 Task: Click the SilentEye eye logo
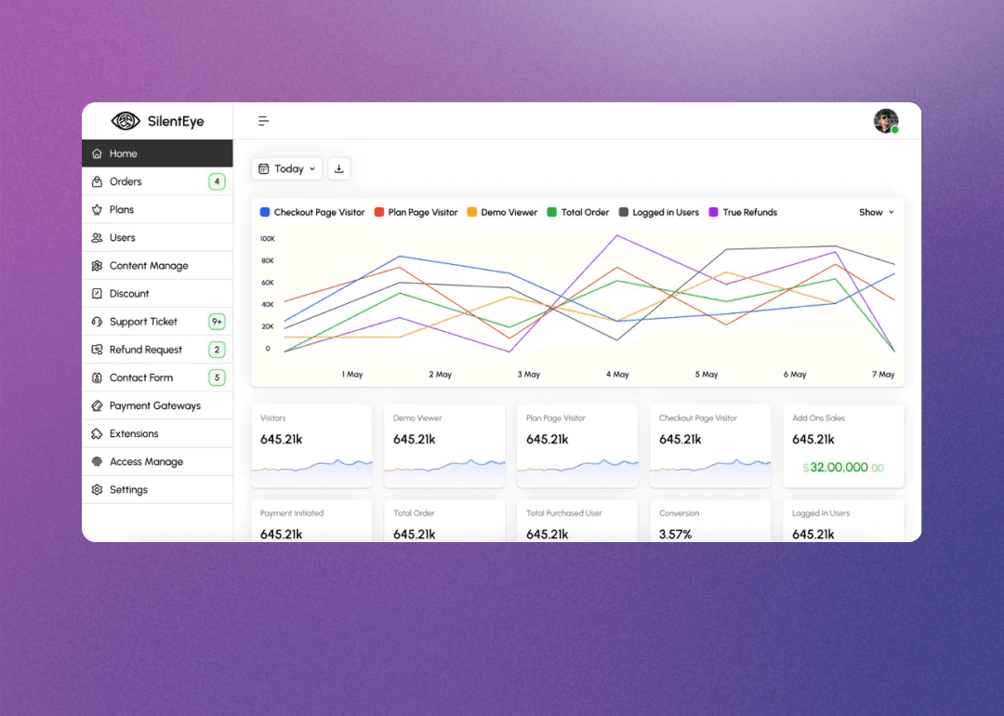[125, 121]
